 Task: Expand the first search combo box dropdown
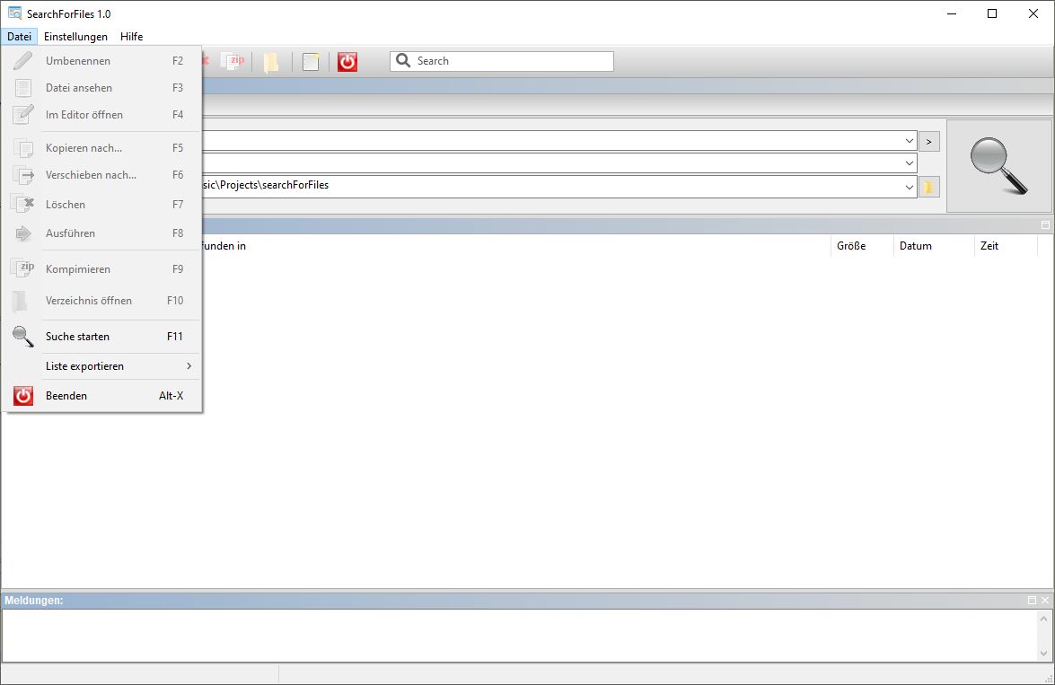pos(909,141)
